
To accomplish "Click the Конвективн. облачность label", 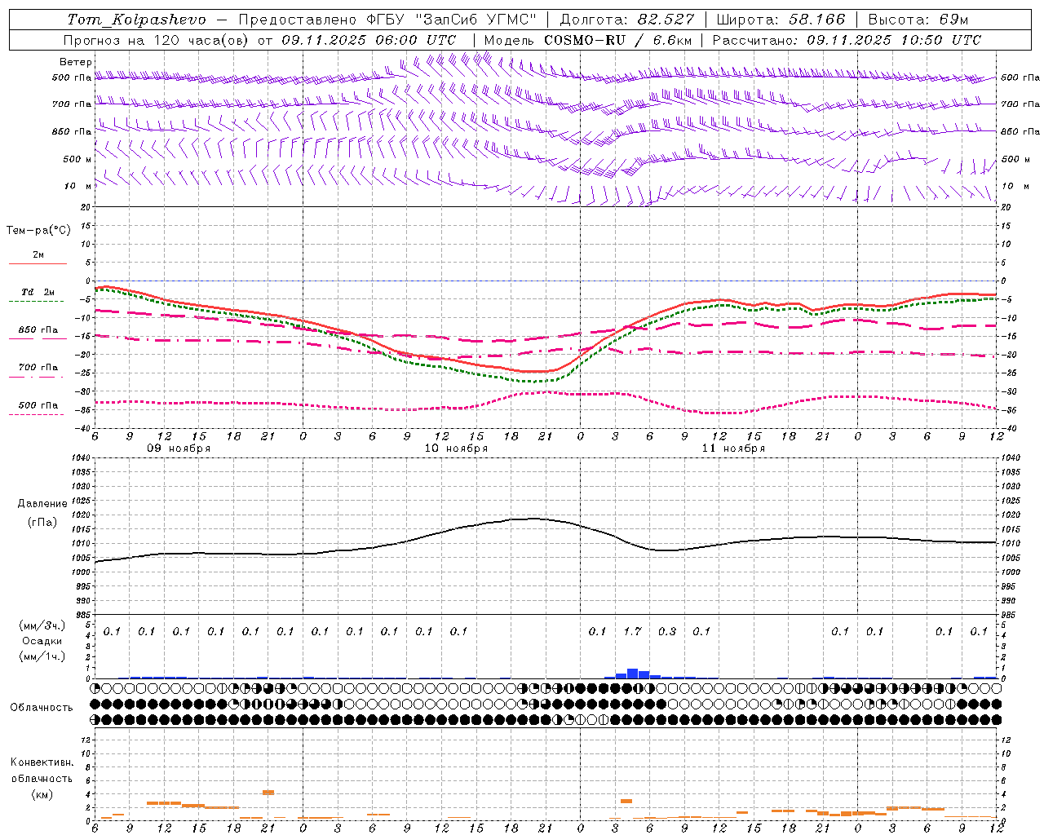I will [x=42, y=771].
